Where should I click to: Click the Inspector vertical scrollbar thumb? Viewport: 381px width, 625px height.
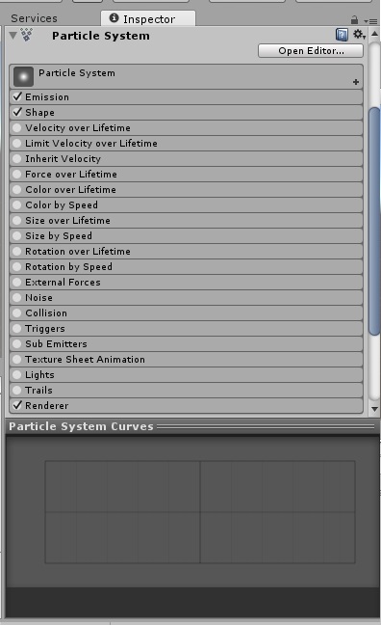pyautogui.click(x=374, y=221)
